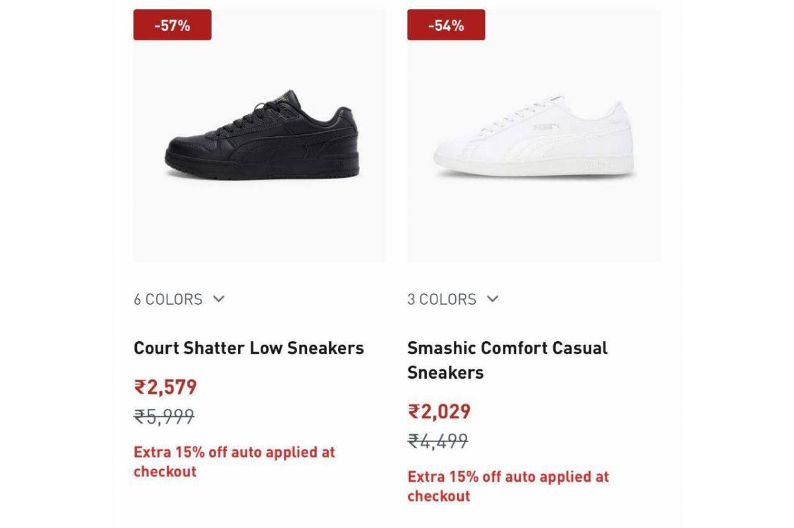The height and width of the screenshot is (528, 794).
Task: Click the extra 15% off note under Smashic
Action: click(508, 486)
